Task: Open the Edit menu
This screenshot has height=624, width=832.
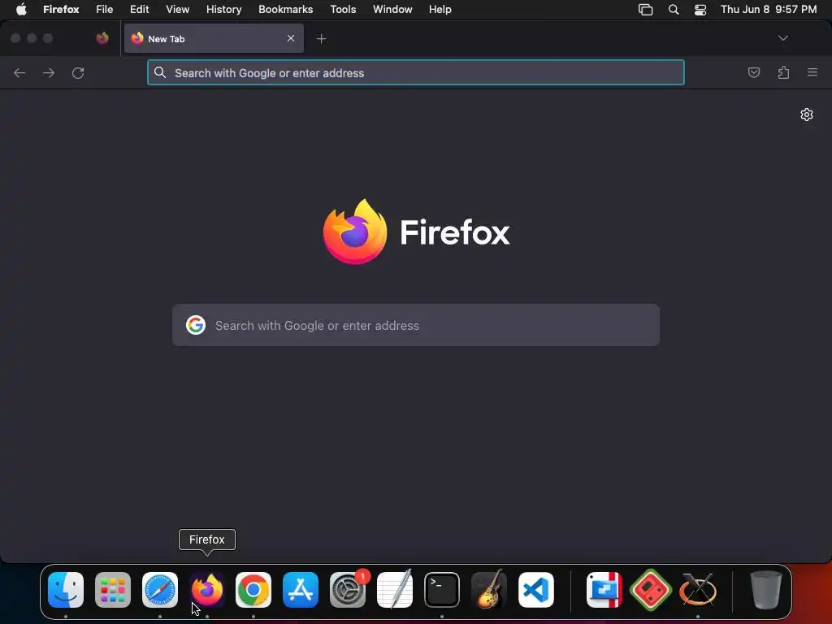Action: coord(140,9)
